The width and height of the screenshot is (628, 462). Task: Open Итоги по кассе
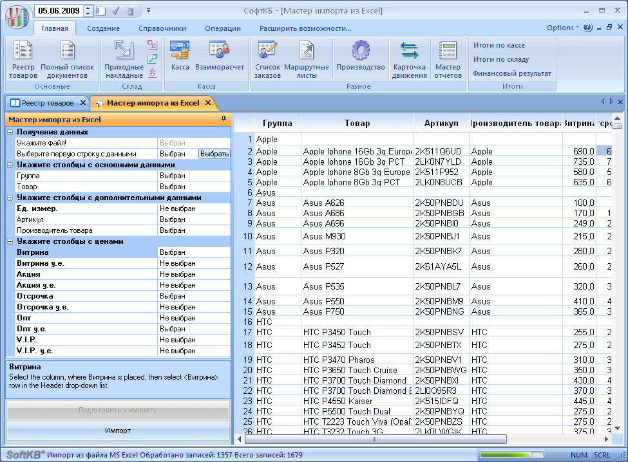[x=499, y=45]
